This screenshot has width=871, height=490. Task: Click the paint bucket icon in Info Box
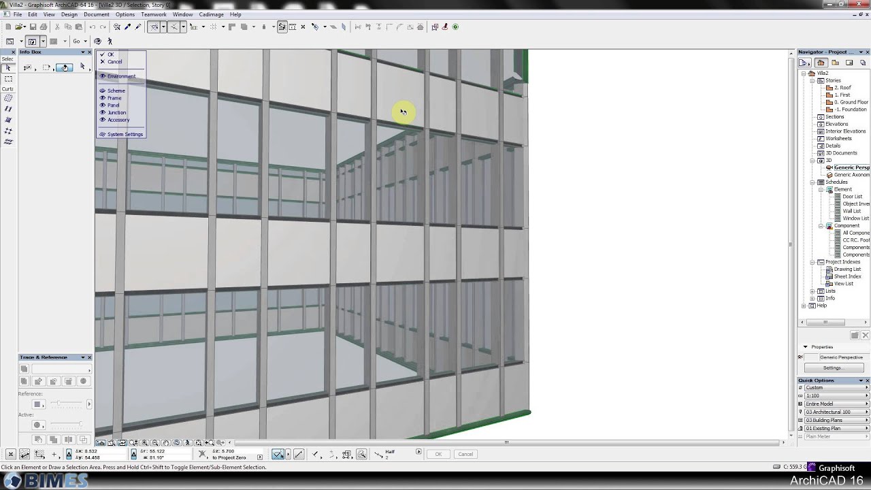[x=64, y=67]
